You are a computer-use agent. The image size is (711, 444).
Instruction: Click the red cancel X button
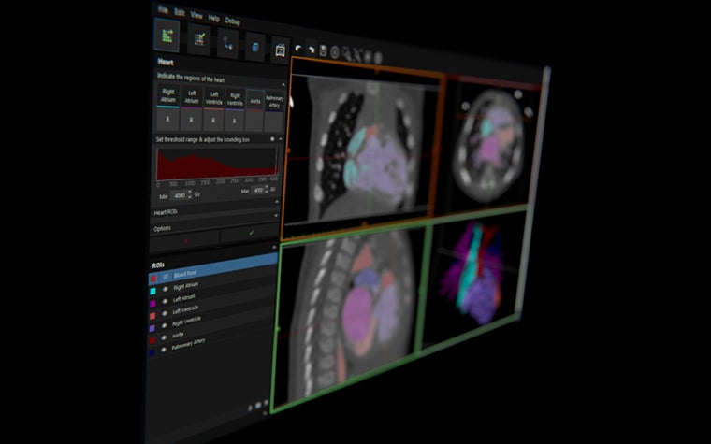pos(185,241)
